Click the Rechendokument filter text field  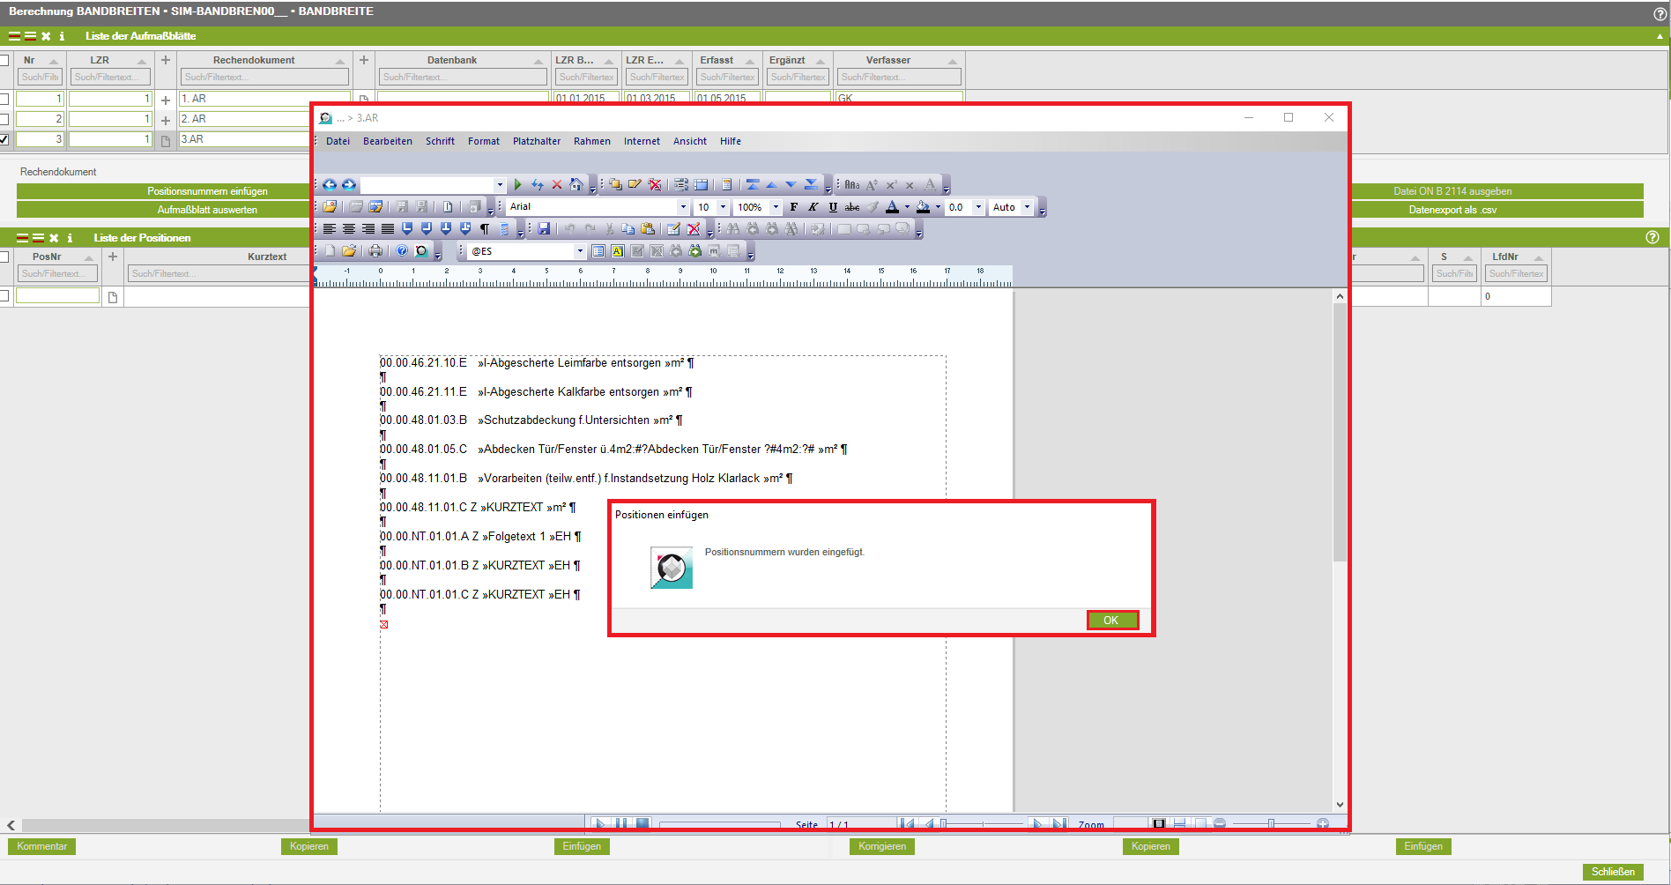(x=264, y=78)
